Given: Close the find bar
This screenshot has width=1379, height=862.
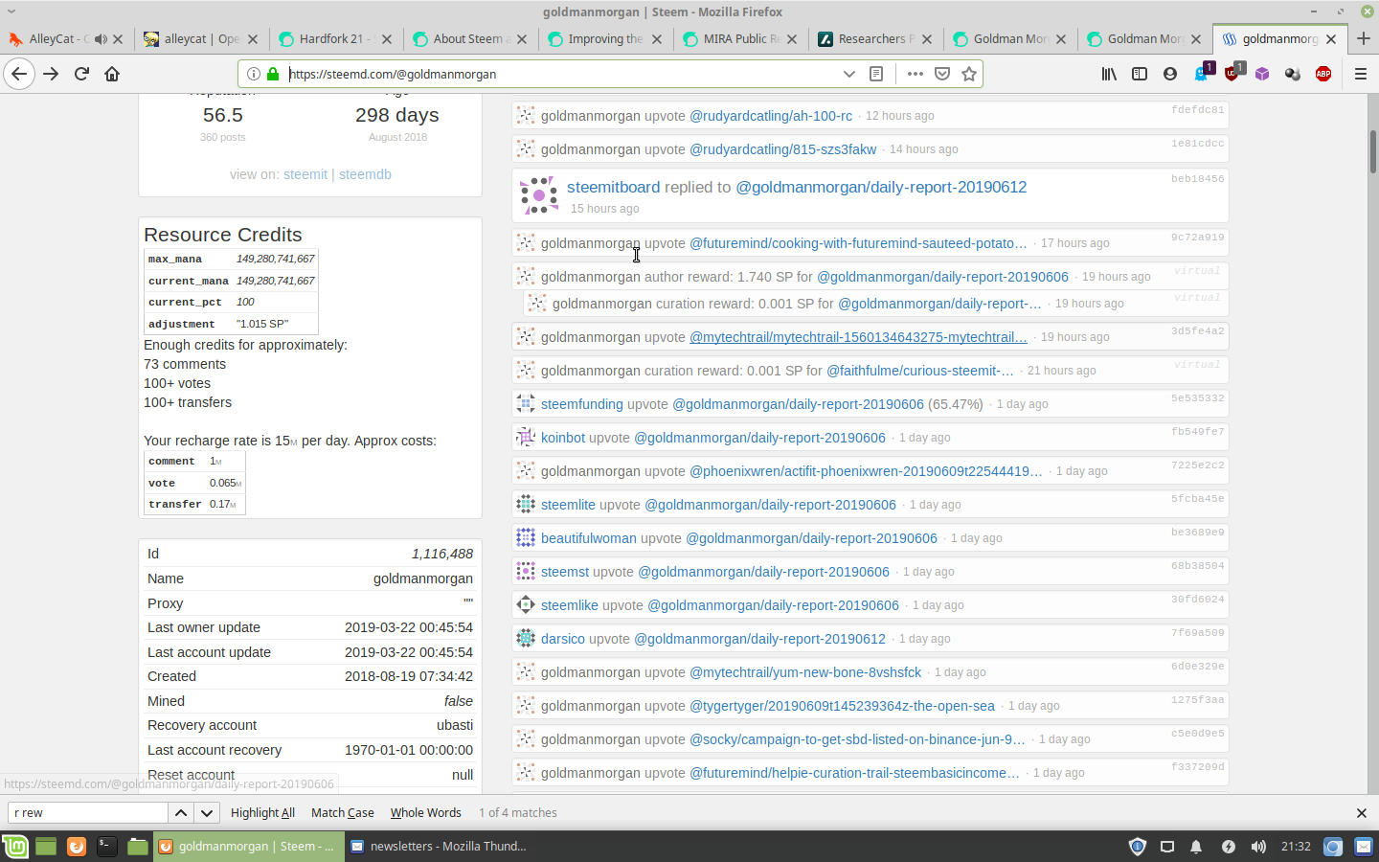Looking at the screenshot, I should click(1361, 813).
